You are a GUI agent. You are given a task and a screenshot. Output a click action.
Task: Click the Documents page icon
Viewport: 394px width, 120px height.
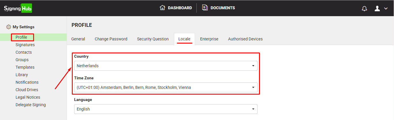[205, 8]
